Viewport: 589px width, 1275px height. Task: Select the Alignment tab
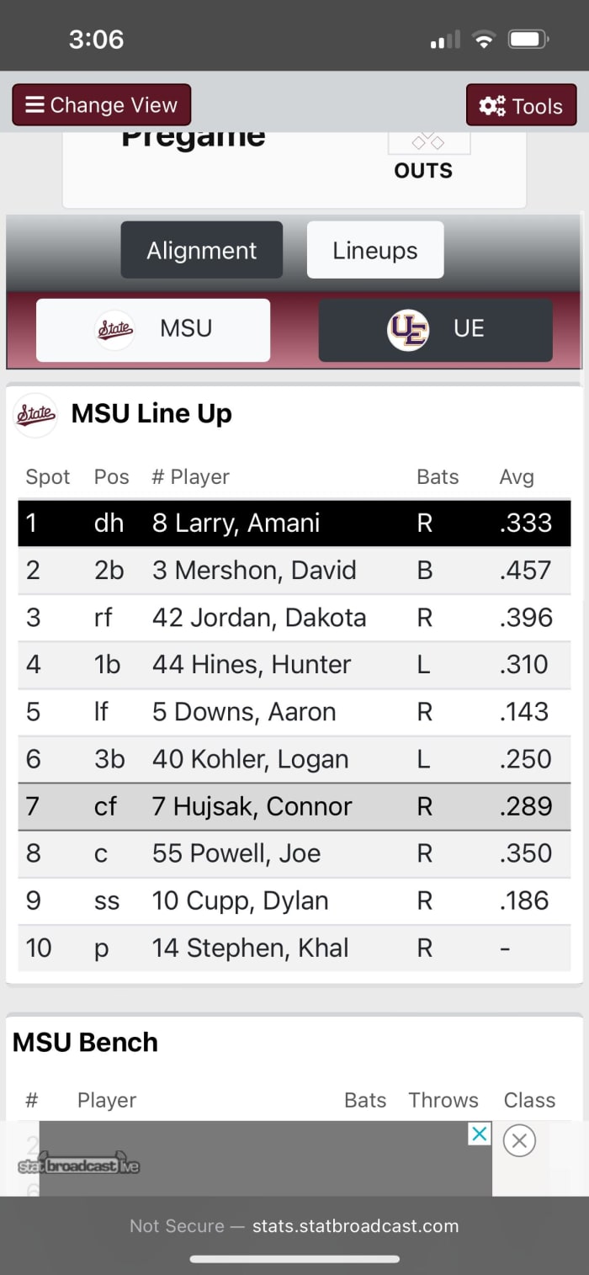pos(201,249)
